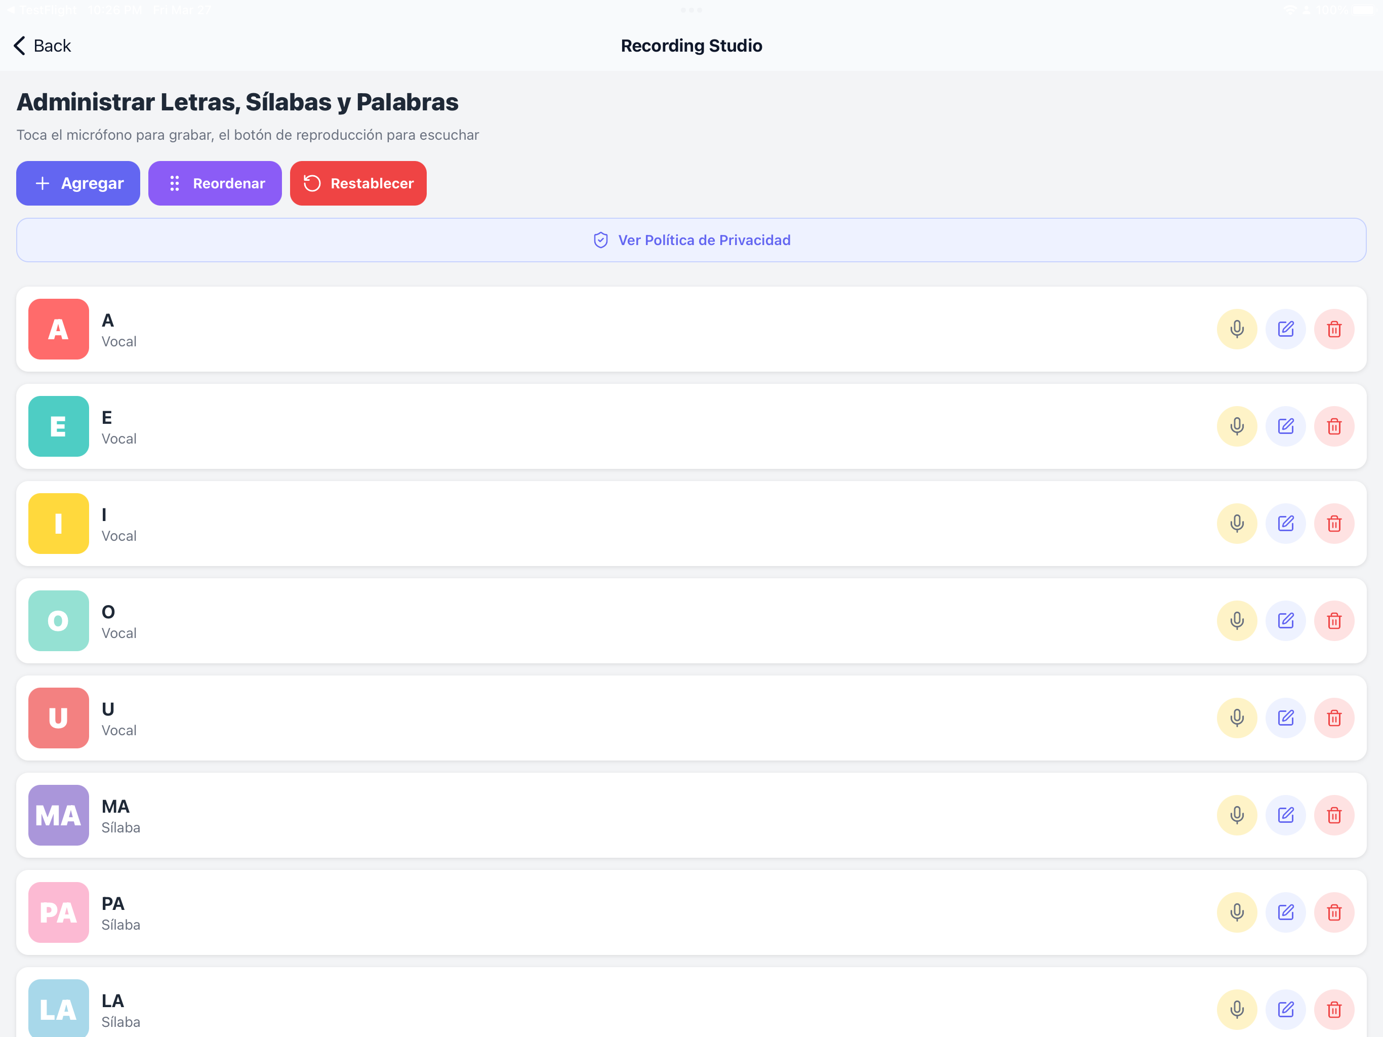Select the 'Recording Studio' title text

pyautogui.click(x=691, y=46)
